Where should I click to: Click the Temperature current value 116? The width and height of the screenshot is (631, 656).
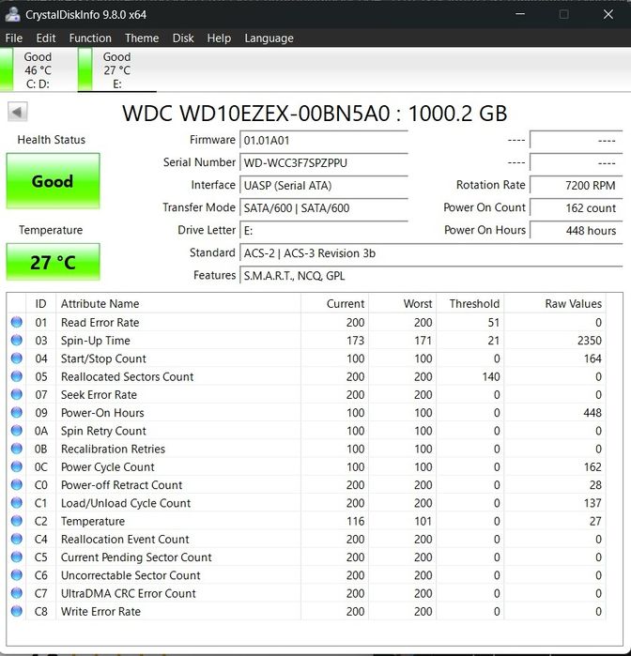click(x=355, y=521)
